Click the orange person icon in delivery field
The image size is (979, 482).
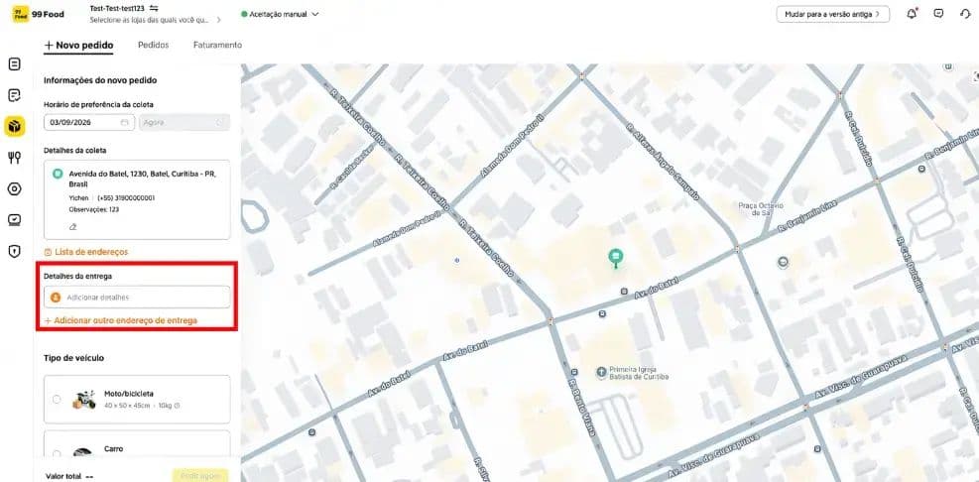tap(55, 298)
